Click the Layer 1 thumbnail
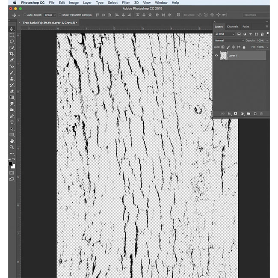Screen dimensions: 278x278 [224, 55]
